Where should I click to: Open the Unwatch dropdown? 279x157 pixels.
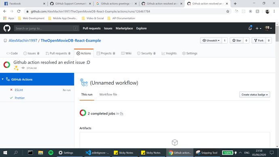coord(211,40)
